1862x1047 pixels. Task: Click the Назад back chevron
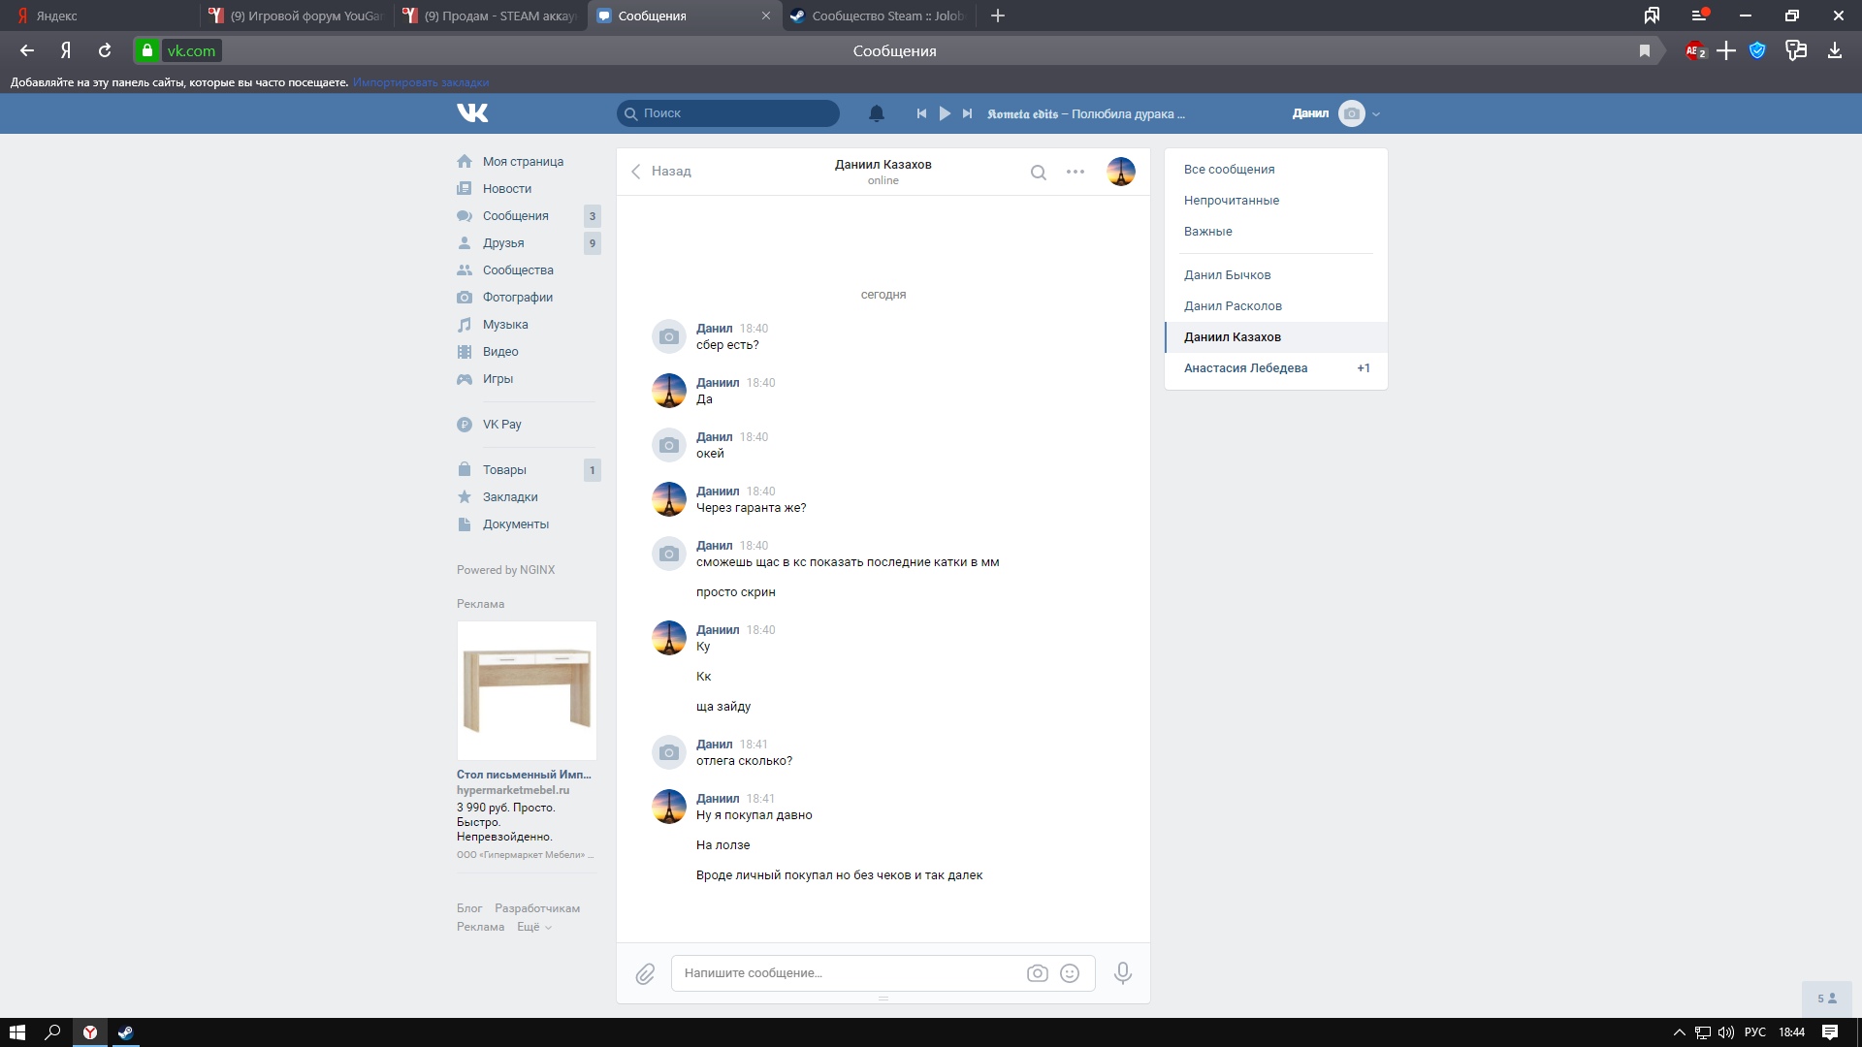click(x=636, y=172)
